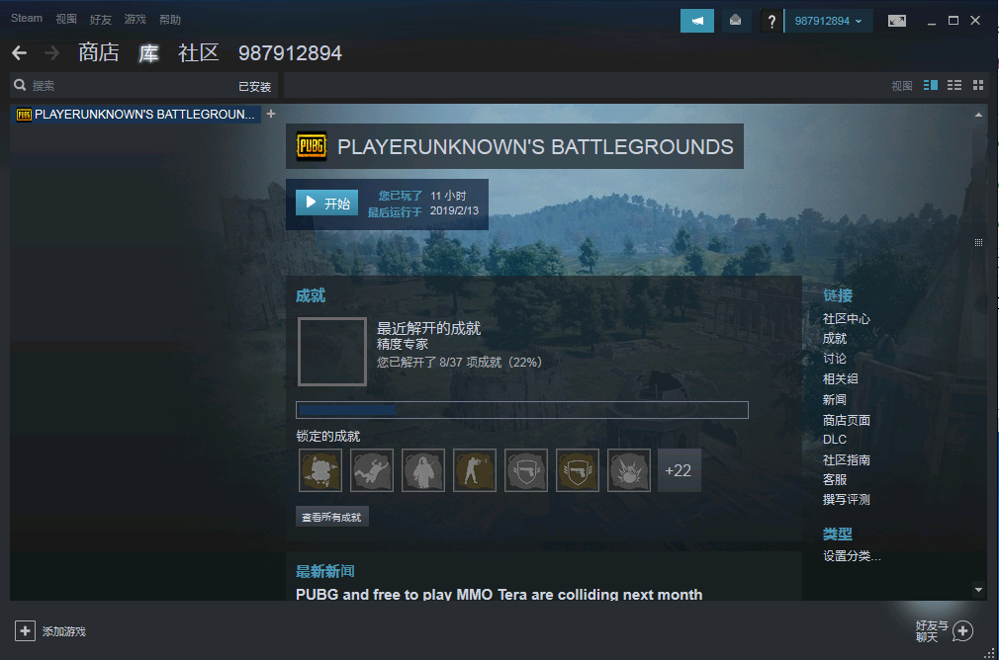
Task: Open the 987912894 account dropdown
Action: [x=828, y=21]
